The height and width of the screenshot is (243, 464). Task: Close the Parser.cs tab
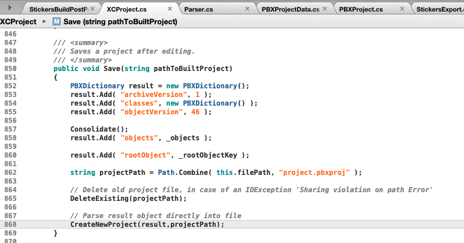[247, 9]
